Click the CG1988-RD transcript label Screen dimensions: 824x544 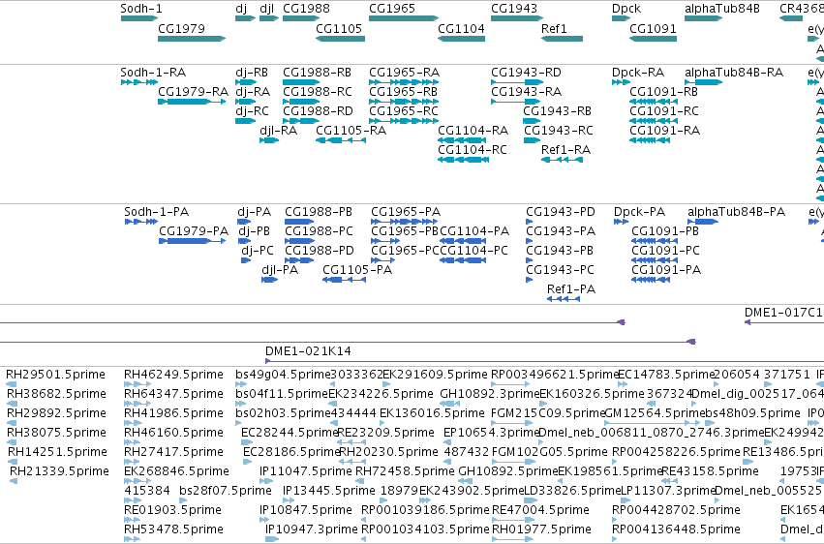(318, 110)
